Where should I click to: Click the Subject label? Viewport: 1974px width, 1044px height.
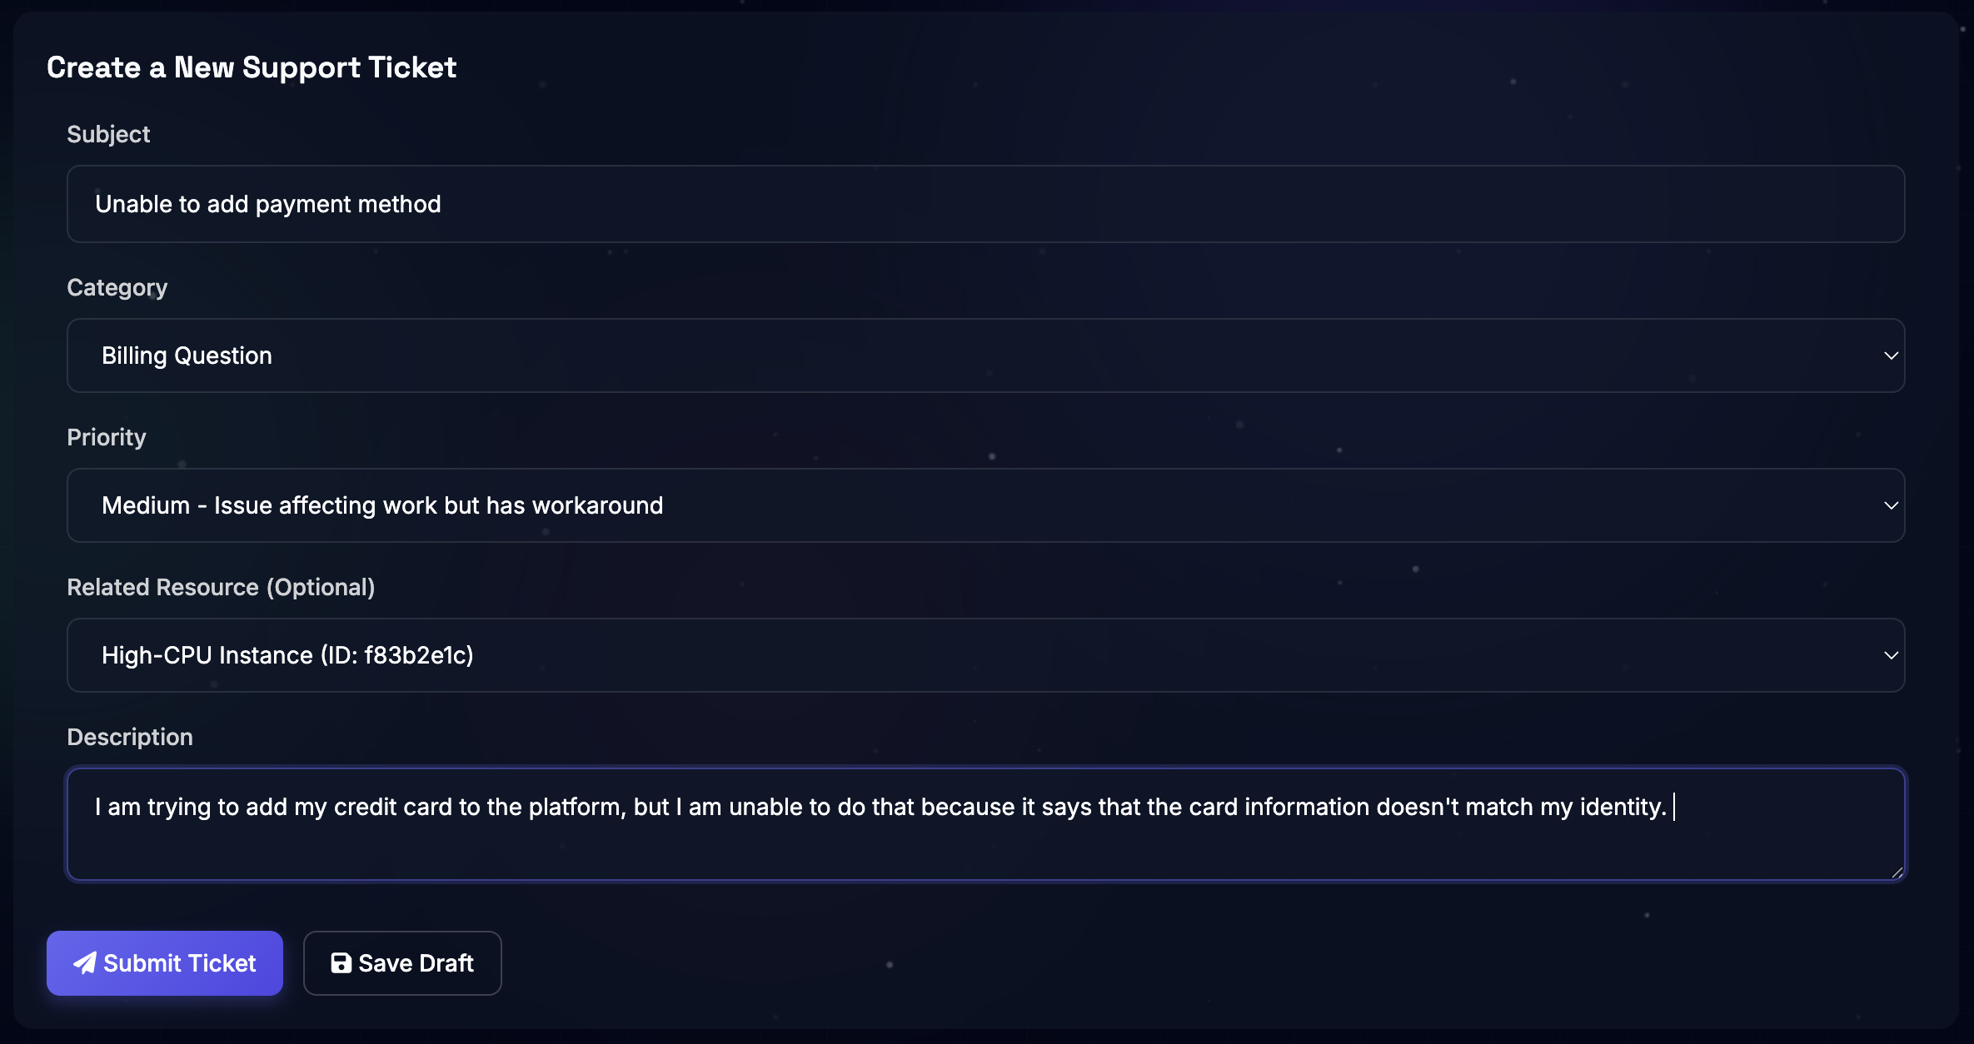pos(108,134)
